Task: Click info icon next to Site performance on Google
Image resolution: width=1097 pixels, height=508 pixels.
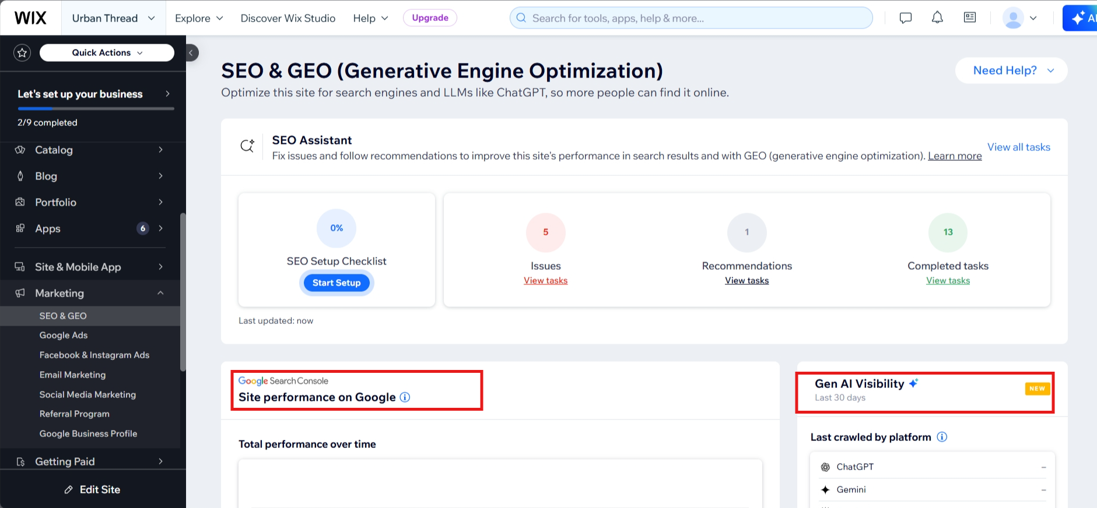Action: (x=405, y=397)
